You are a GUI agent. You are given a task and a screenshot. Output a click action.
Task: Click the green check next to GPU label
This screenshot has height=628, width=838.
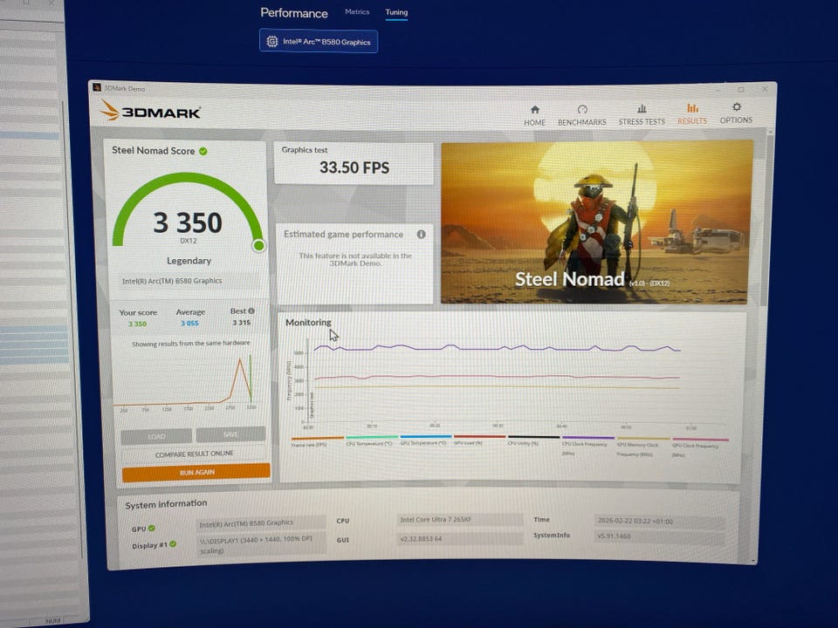(152, 529)
